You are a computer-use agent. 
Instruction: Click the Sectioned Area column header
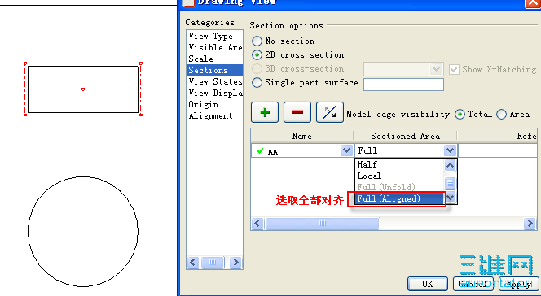406,137
